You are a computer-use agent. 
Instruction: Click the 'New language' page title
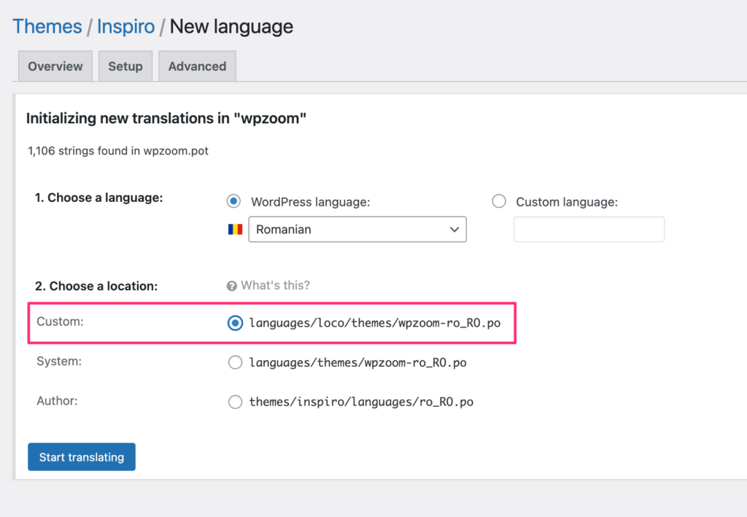click(x=231, y=27)
